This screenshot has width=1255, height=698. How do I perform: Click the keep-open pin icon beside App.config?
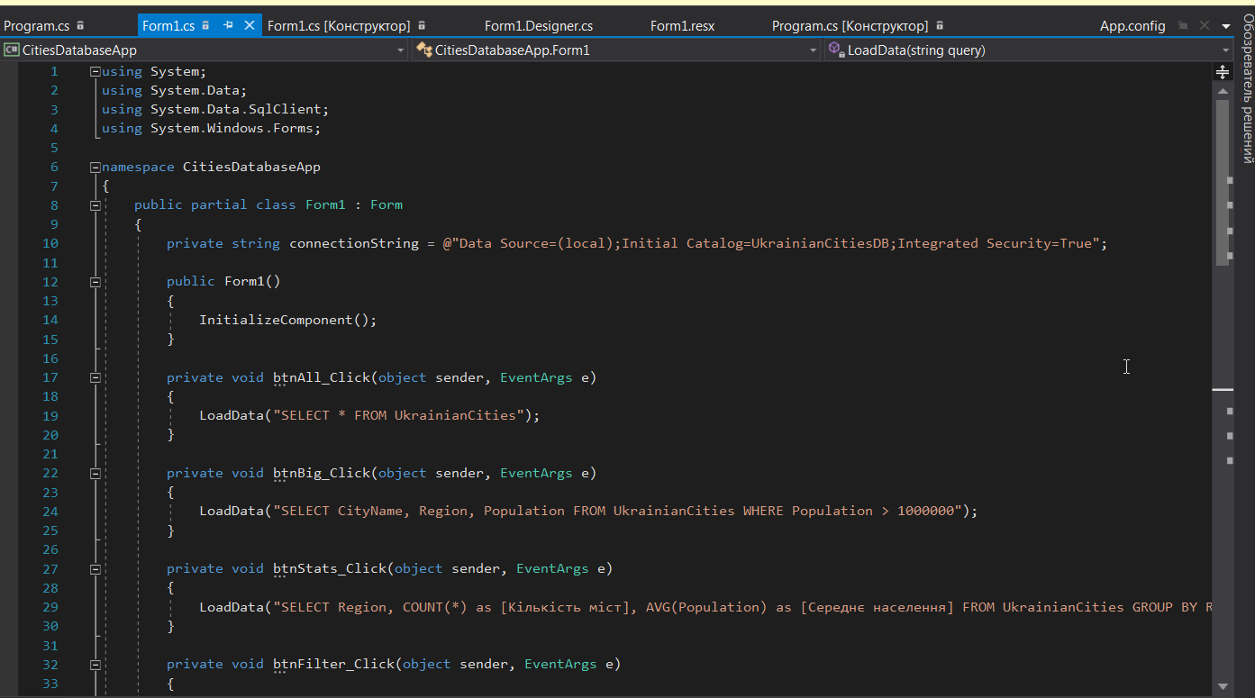pyautogui.click(x=1184, y=26)
